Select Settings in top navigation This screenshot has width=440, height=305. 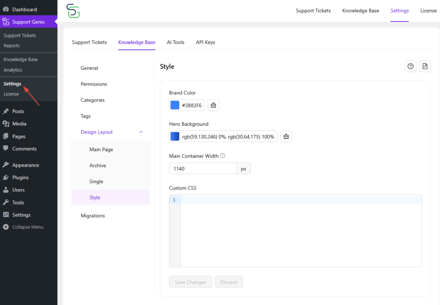(x=400, y=11)
